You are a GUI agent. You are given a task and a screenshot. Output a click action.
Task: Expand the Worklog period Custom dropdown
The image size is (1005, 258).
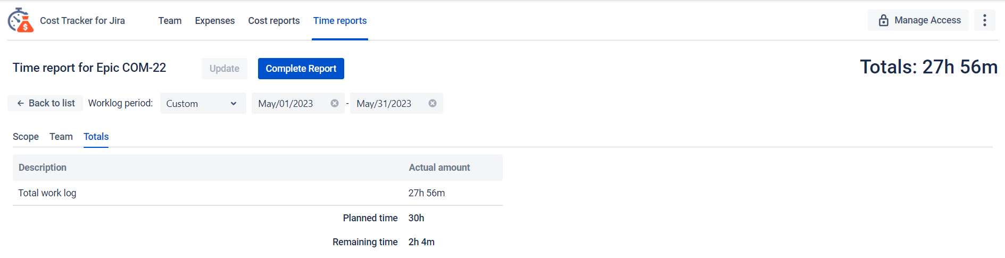pos(203,103)
